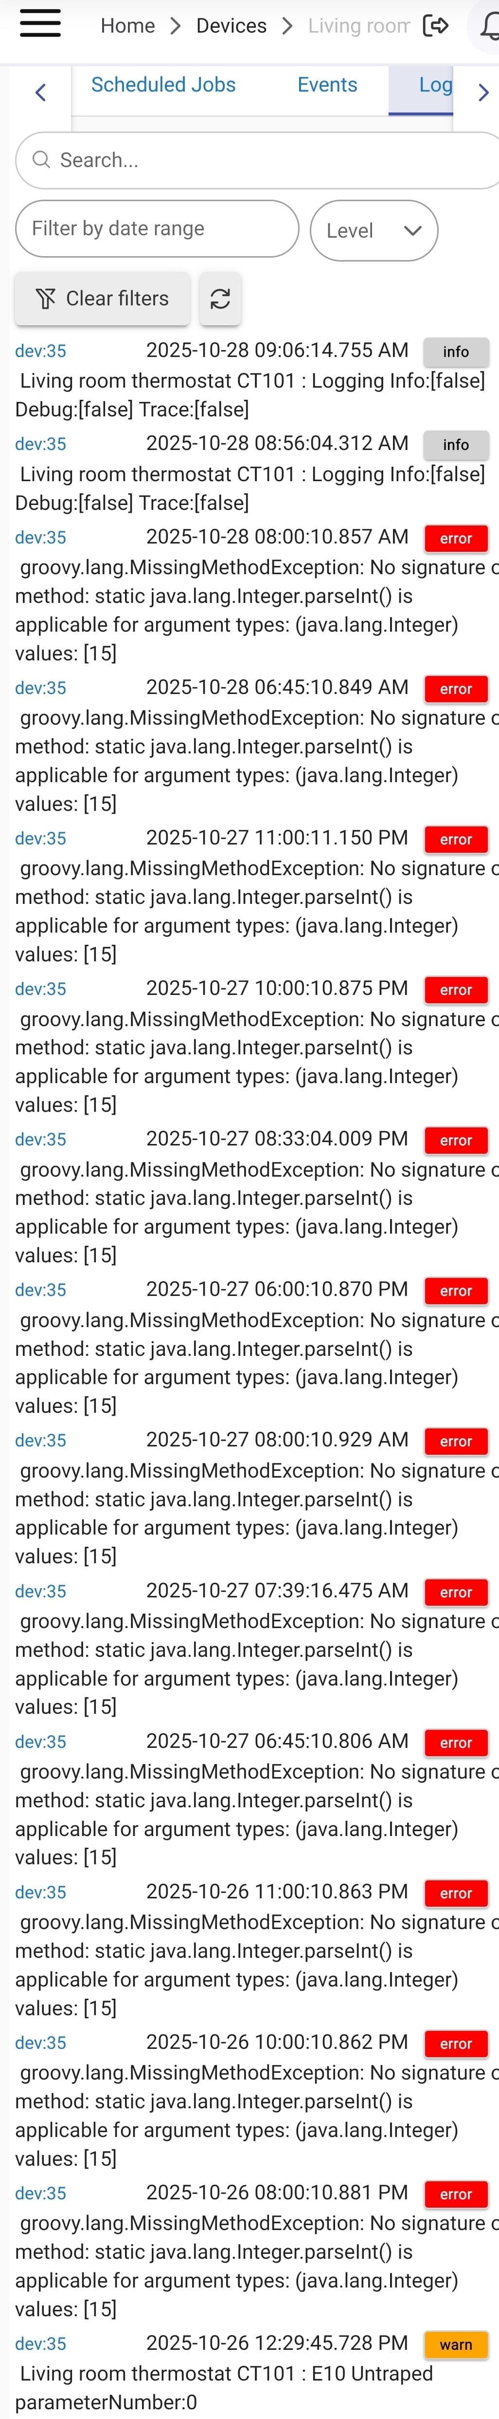Open the Level filter dropdown

(x=374, y=230)
